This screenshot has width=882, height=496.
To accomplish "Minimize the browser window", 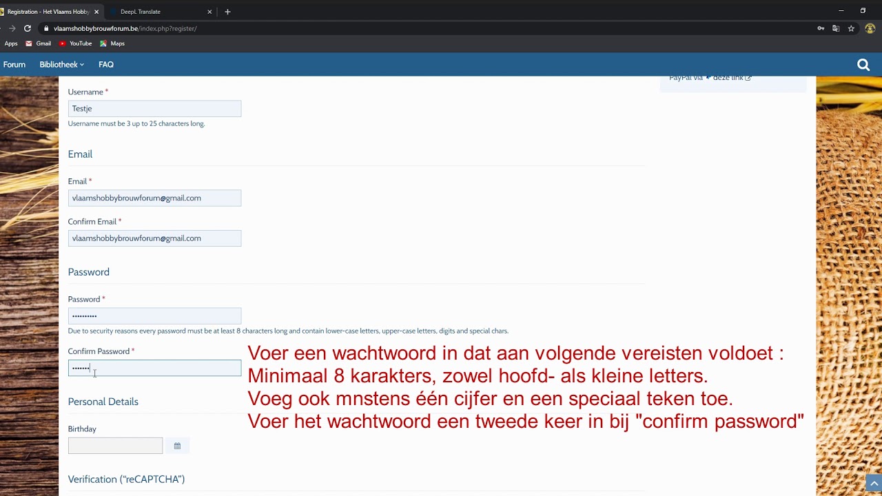I will click(841, 11).
